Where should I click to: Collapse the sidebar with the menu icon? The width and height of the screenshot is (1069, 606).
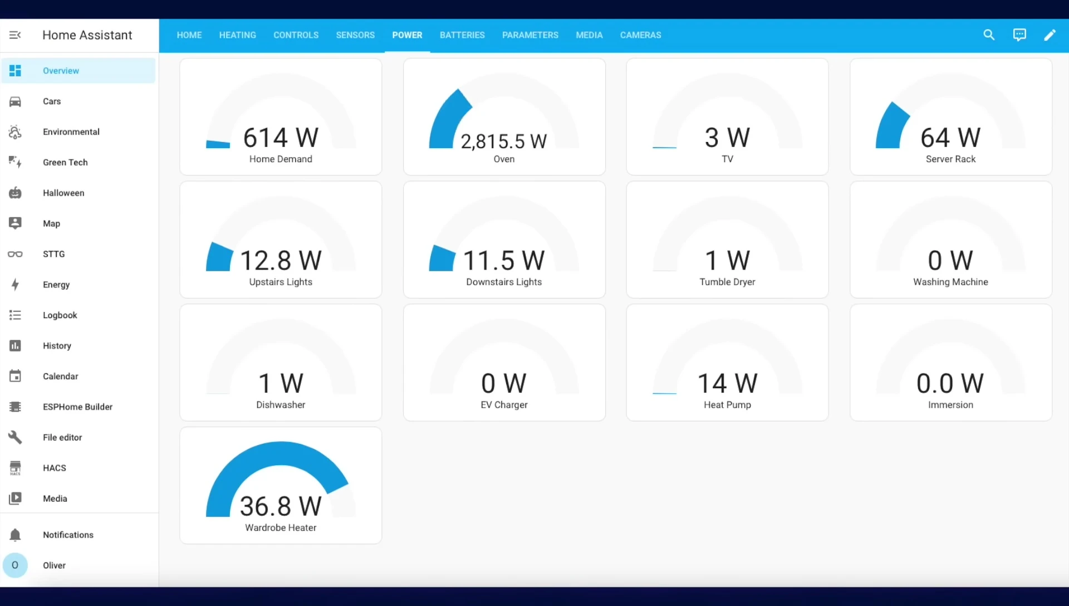pyautogui.click(x=15, y=35)
